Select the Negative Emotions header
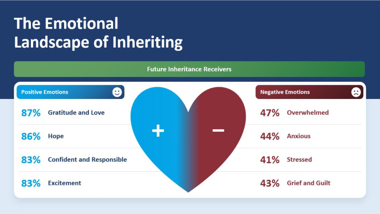The image size is (380, 214). (x=310, y=92)
